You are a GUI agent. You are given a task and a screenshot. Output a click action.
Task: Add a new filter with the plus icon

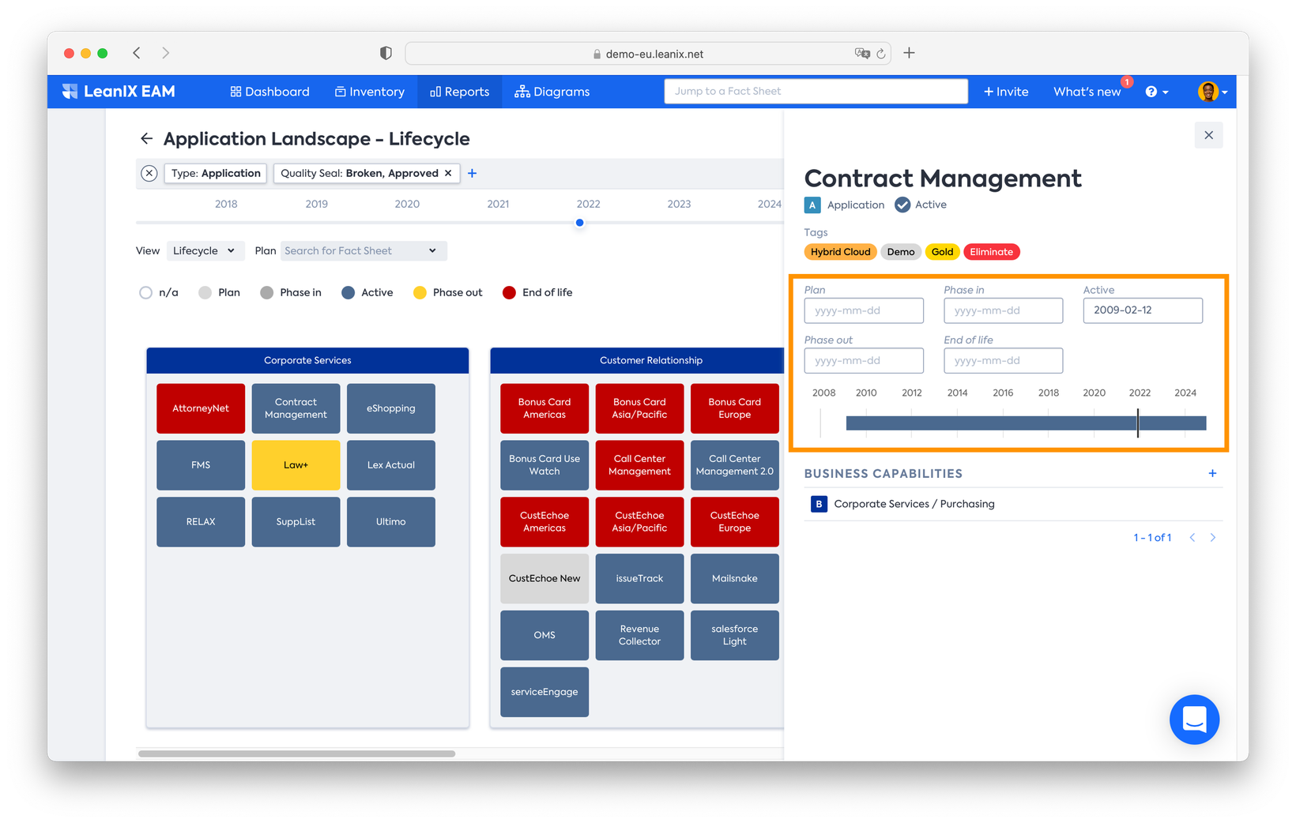tap(473, 173)
